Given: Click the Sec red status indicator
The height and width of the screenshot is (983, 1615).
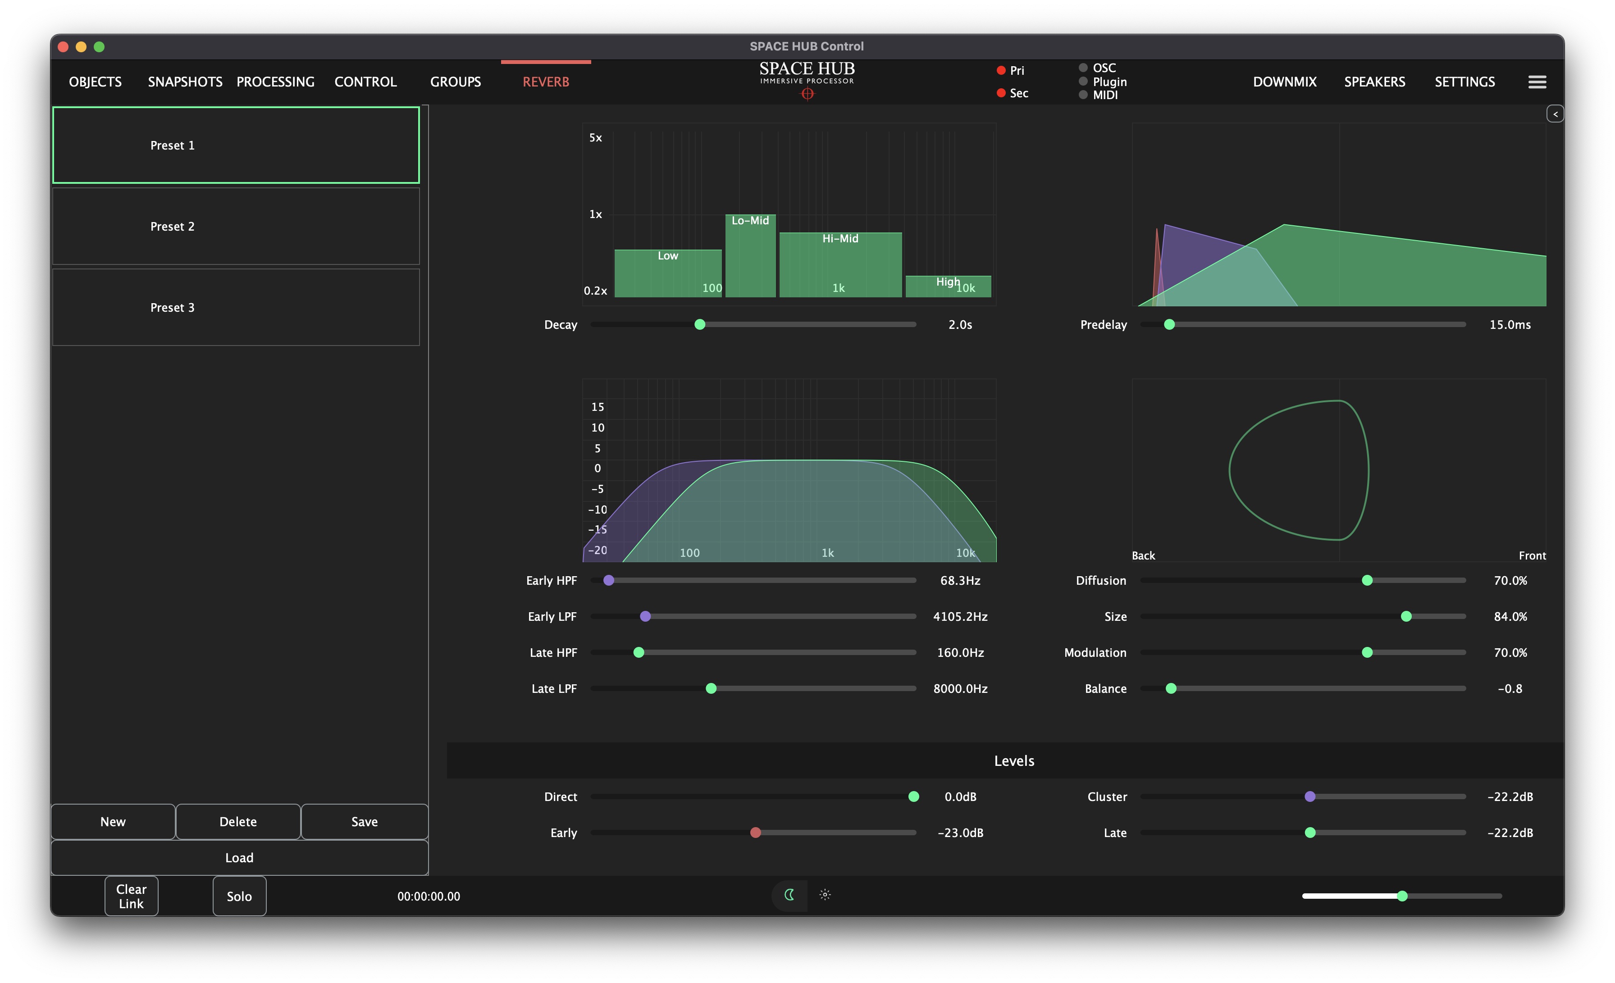Looking at the screenshot, I should point(1001,93).
